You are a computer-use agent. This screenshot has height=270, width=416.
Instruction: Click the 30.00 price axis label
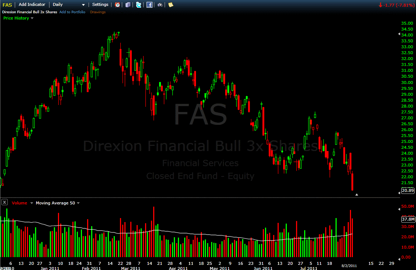point(407,82)
